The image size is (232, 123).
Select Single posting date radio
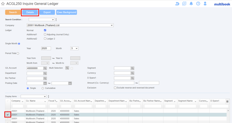point(28,88)
